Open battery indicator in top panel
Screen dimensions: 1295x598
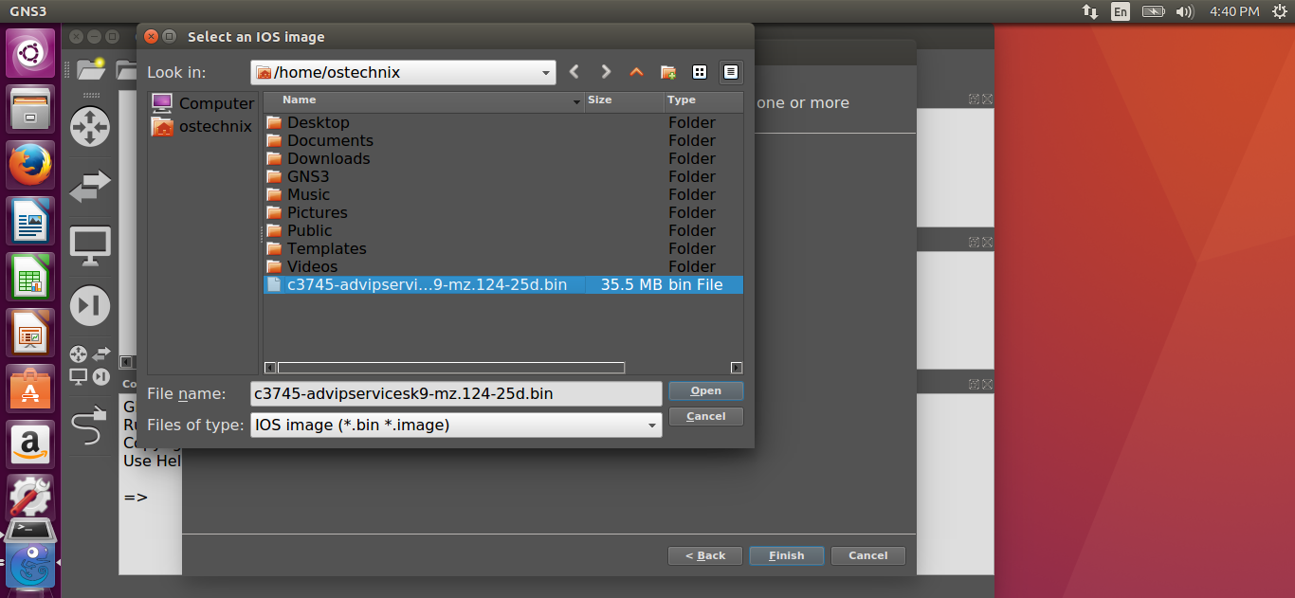point(1153,11)
